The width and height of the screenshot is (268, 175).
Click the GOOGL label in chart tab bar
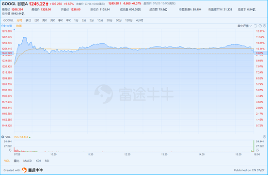point(8,20)
